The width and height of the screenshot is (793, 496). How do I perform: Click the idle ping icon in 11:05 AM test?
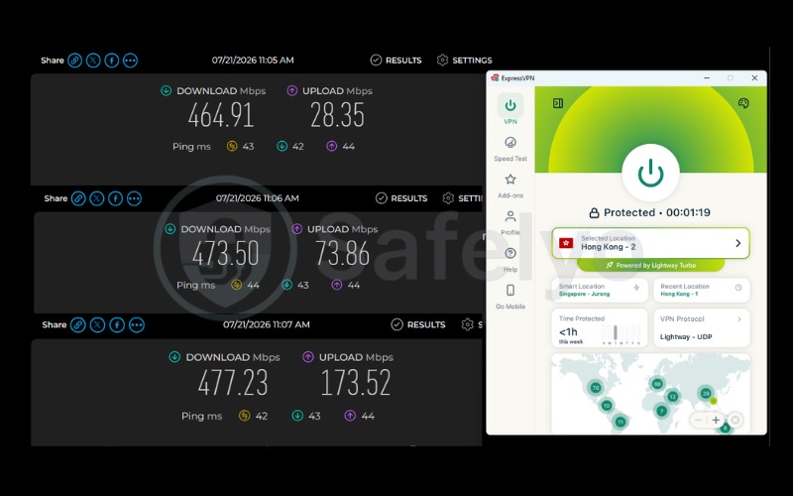pos(232,146)
